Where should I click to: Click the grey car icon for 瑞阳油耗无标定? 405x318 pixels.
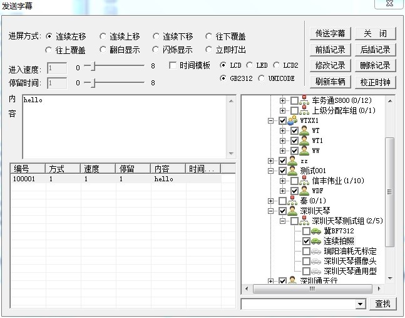pyautogui.click(x=315, y=251)
